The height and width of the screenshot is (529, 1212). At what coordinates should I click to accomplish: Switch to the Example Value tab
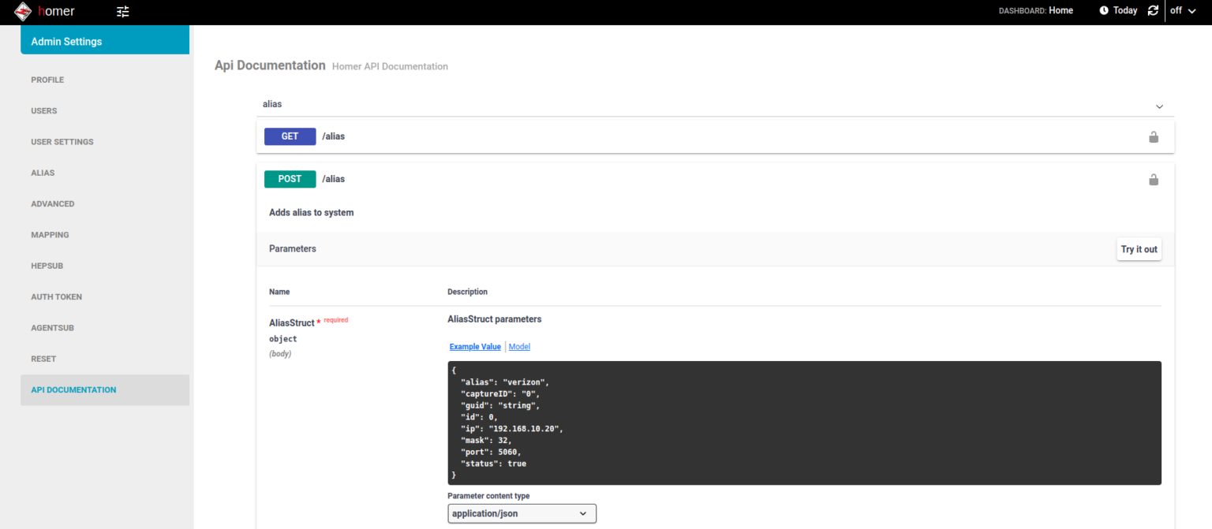pos(474,346)
